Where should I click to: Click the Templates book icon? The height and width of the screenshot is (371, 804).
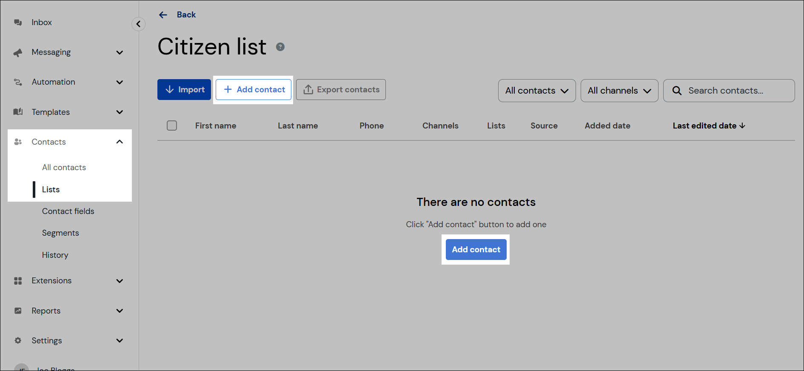click(18, 112)
